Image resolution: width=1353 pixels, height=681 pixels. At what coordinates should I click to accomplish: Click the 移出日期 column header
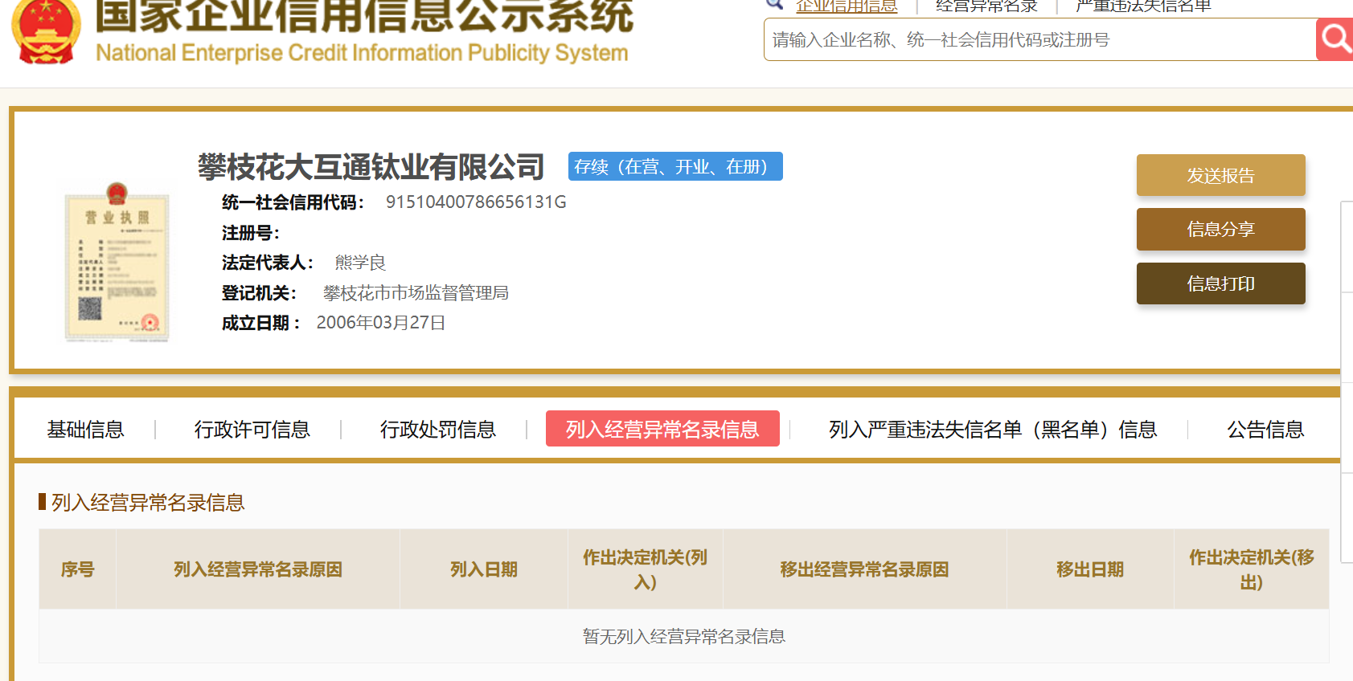click(1090, 569)
